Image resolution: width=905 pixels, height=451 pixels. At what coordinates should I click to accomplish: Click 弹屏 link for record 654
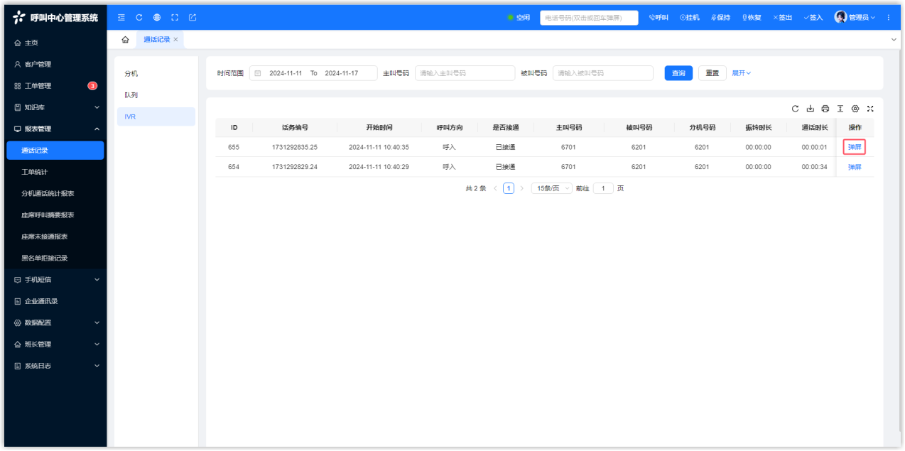coord(854,167)
